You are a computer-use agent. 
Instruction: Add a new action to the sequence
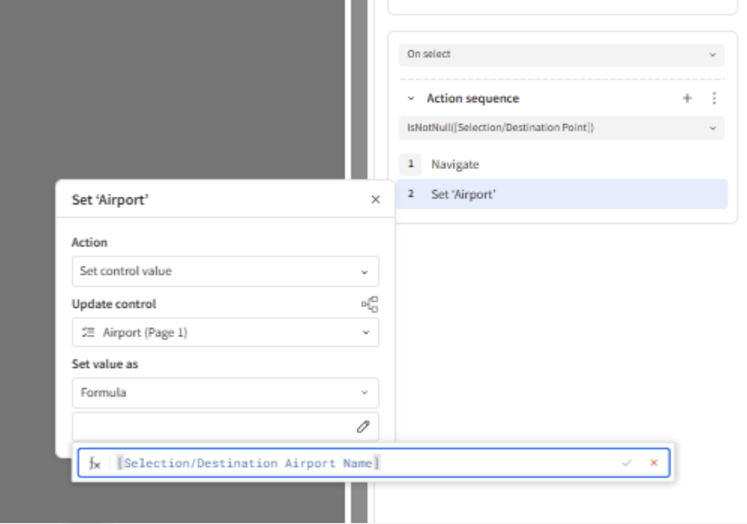pyautogui.click(x=687, y=98)
